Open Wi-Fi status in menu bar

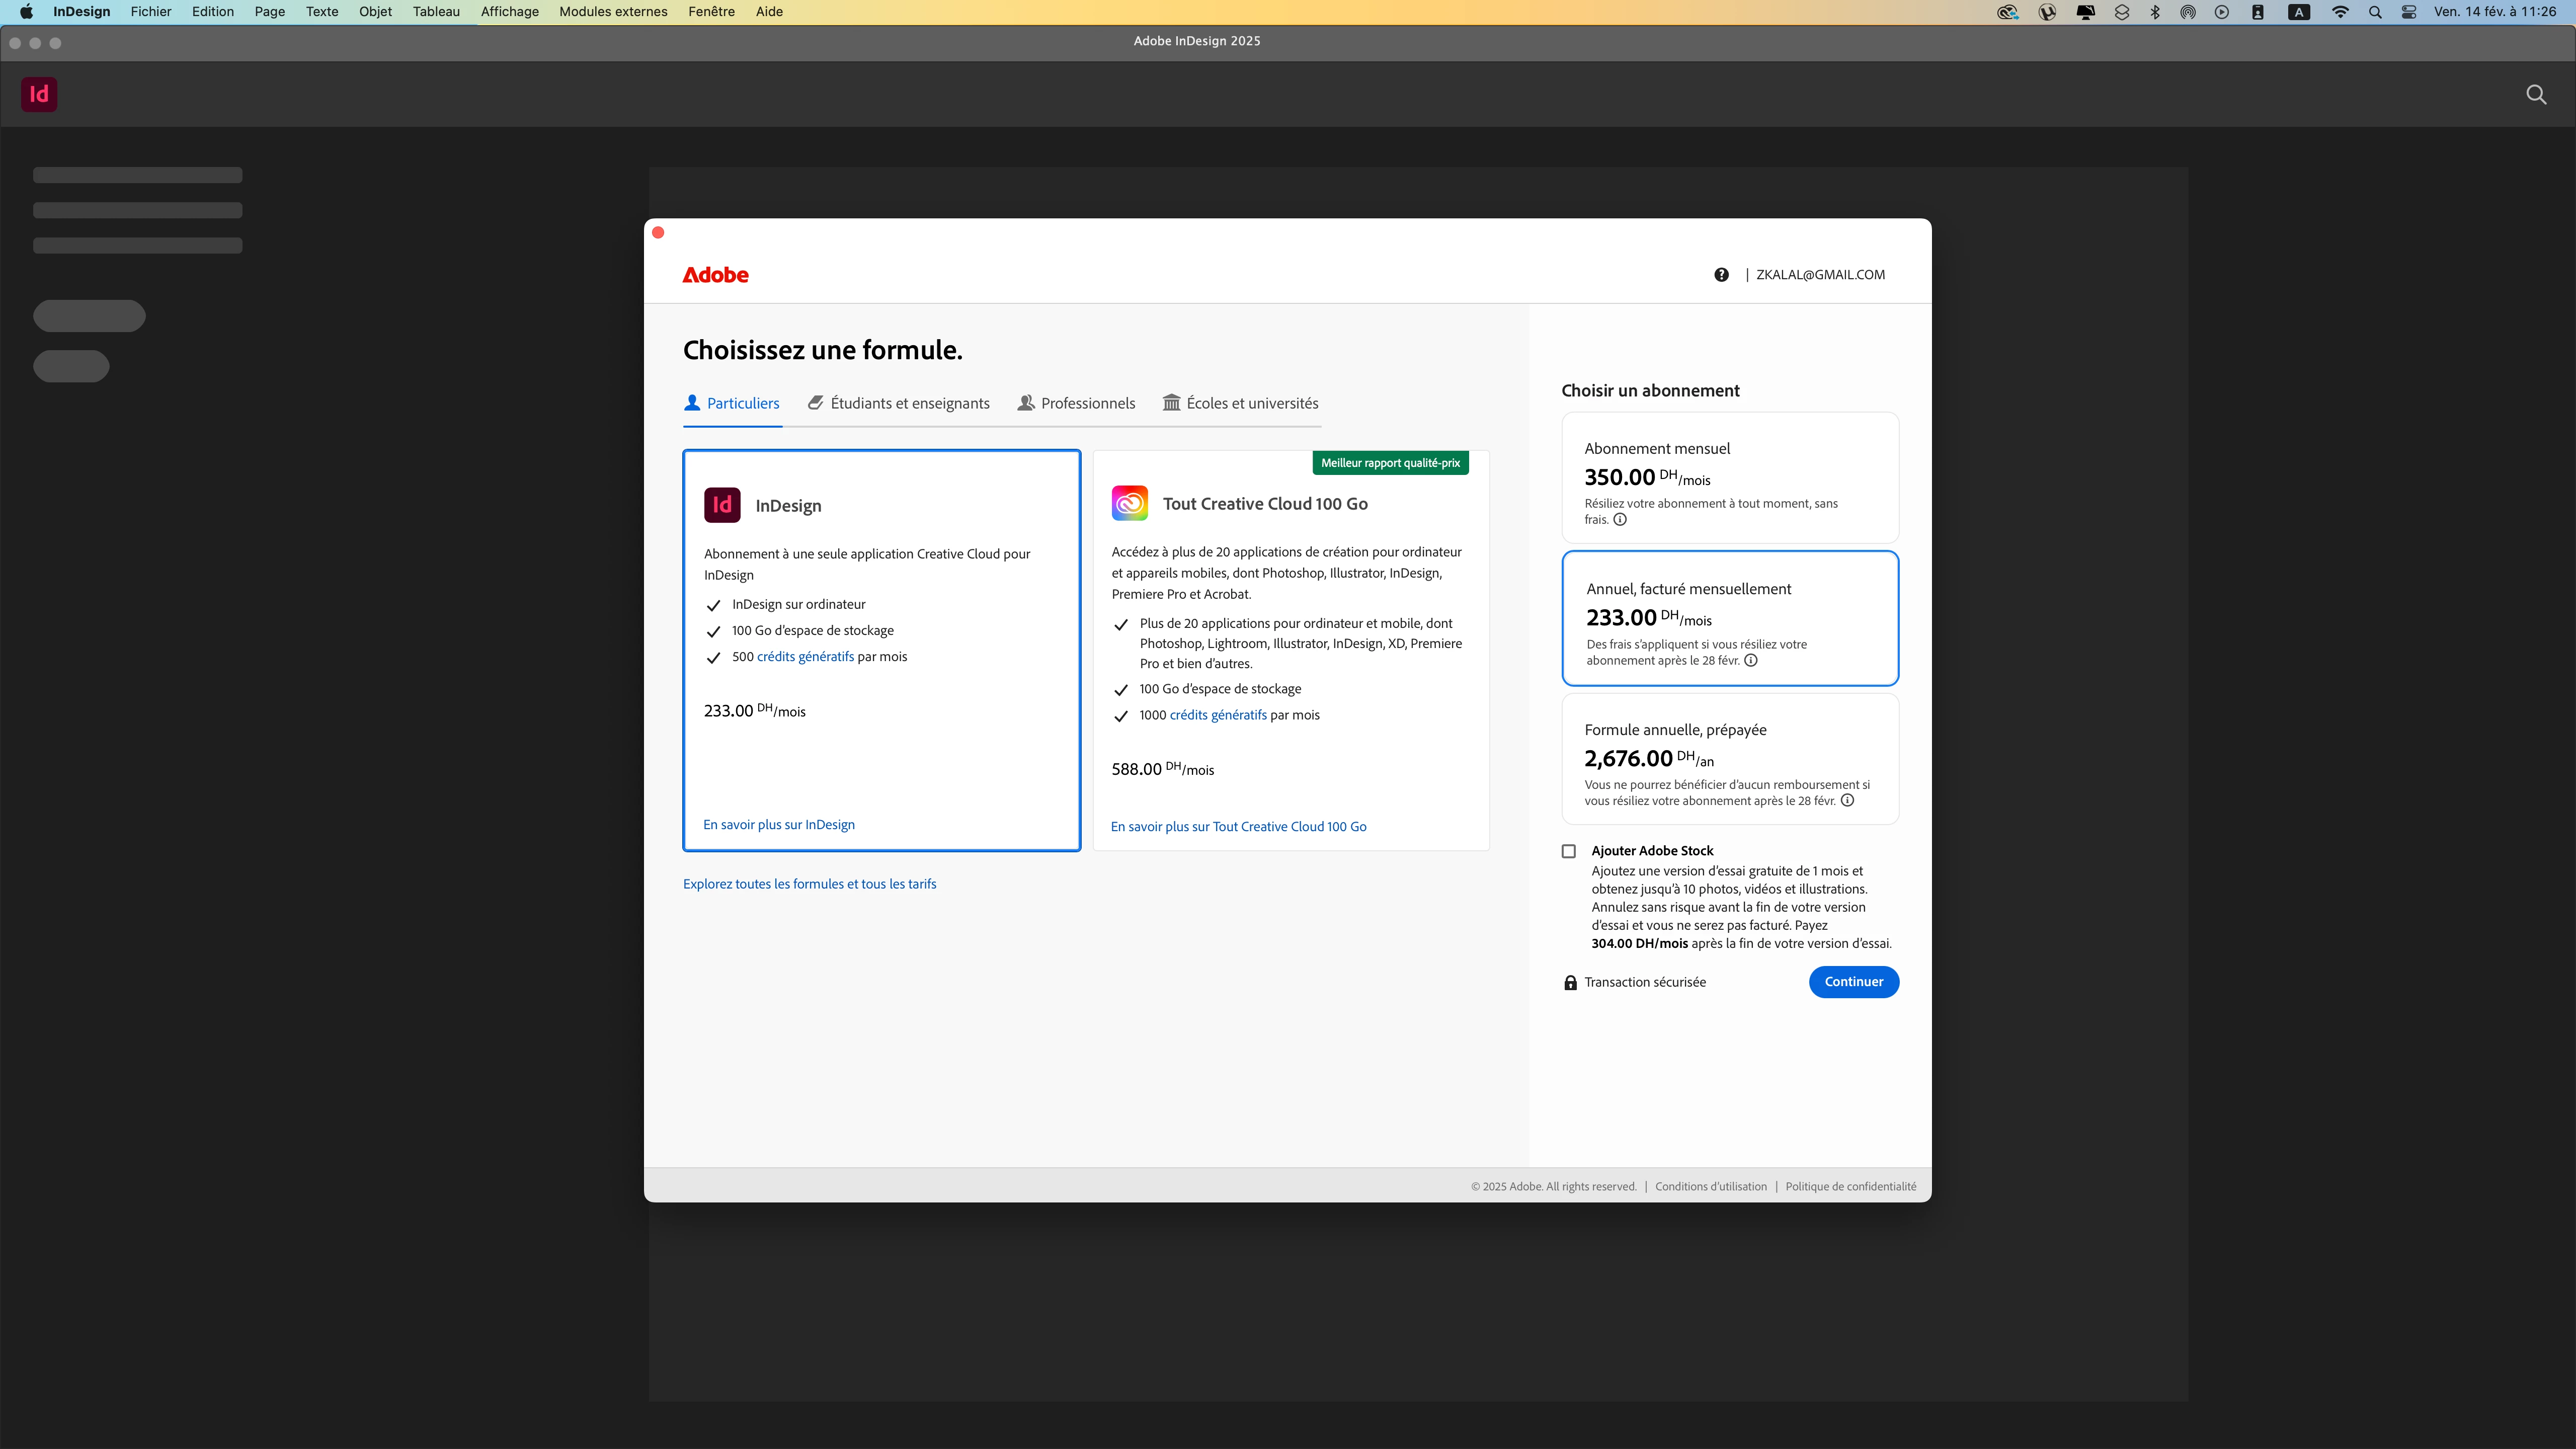pyautogui.click(x=2340, y=12)
